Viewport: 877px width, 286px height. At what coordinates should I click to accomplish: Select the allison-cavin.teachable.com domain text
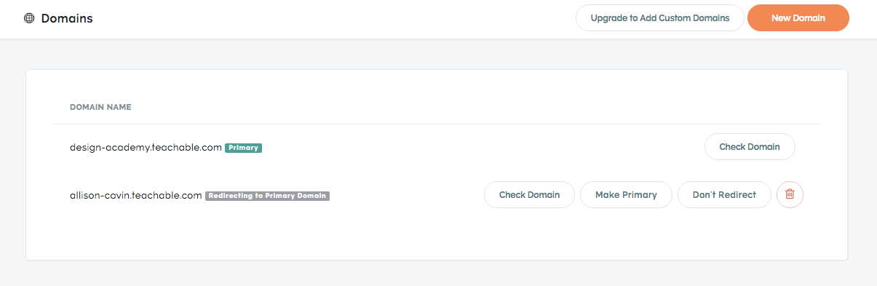coord(135,195)
